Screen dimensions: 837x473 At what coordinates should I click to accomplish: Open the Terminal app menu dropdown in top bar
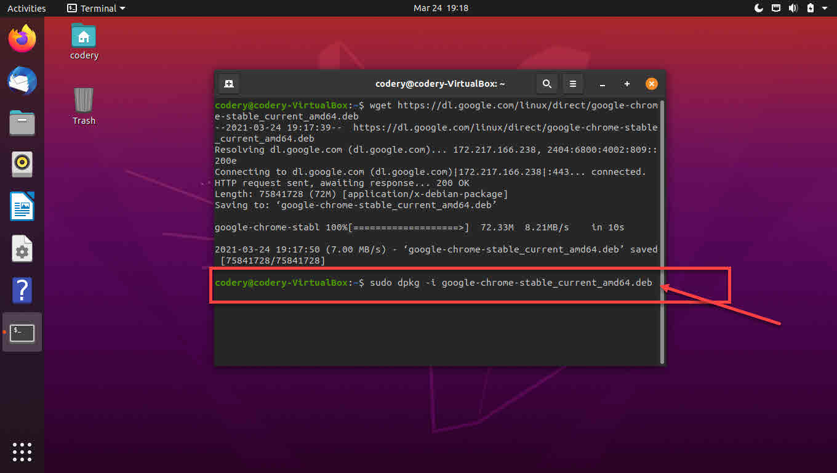tap(96, 8)
